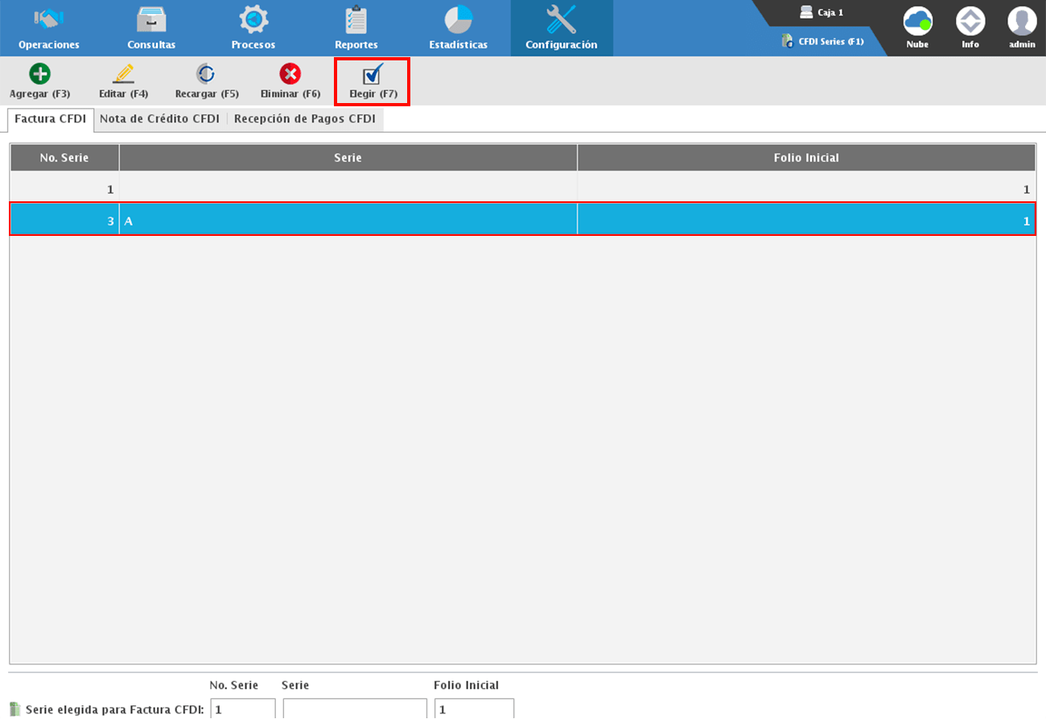The image size is (1046, 719).
Task: Open the Consultas drawer icon
Action: 151,19
